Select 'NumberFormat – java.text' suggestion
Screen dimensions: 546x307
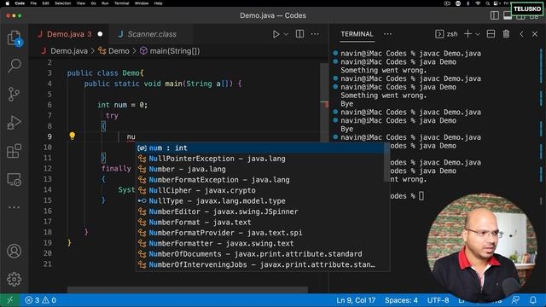(x=263, y=222)
